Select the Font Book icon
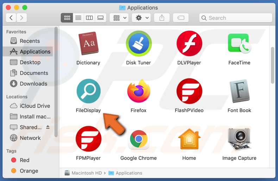Viewport: 278px width, 181px height. pos(239,91)
